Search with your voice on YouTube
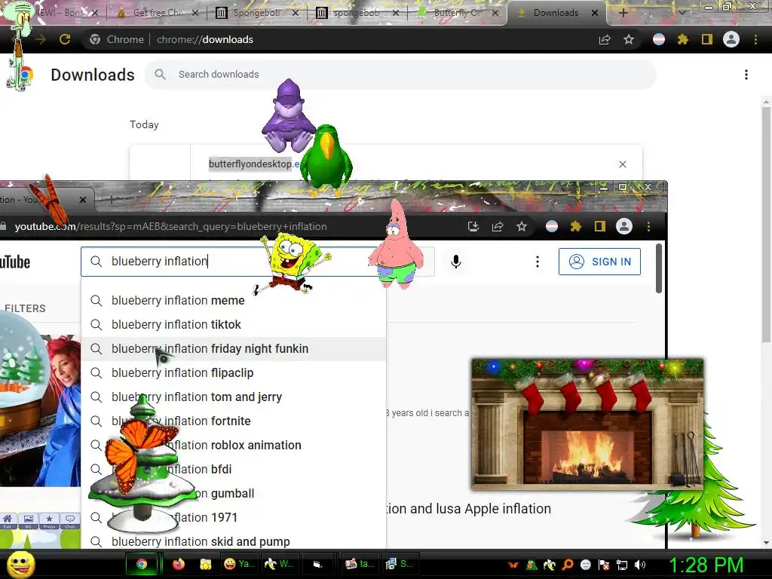The image size is (772, 579). click(456, 262)
